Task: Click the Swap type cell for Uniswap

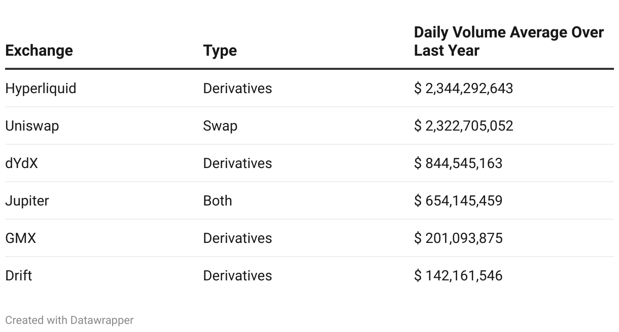Action: (220, 126)
